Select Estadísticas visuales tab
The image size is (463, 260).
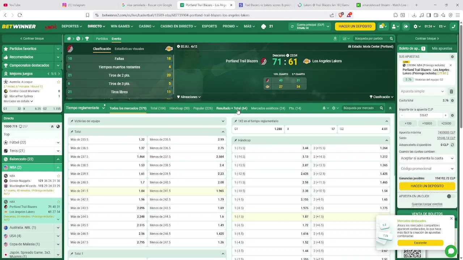pos(129,49)
